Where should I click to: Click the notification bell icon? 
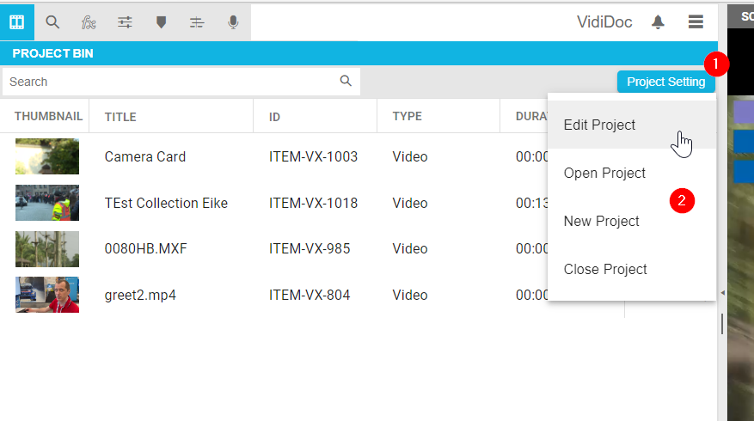658,22
